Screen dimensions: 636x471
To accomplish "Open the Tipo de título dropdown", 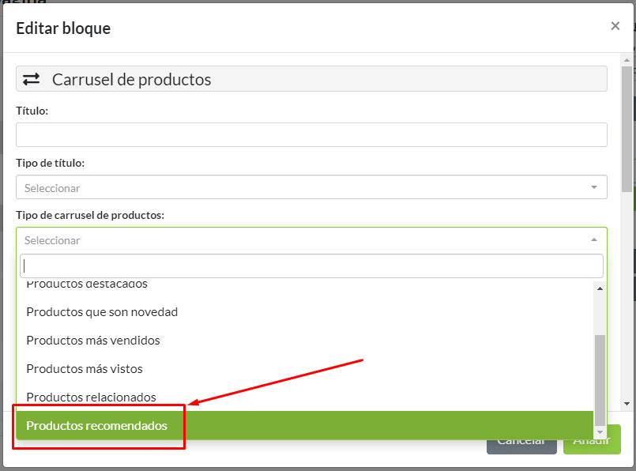I will pos(311,188).
